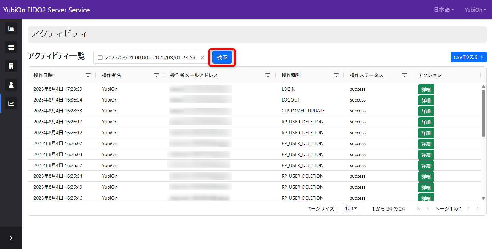Click the アクション column header
The image size is (492, 249).
(x=430, y=75)
